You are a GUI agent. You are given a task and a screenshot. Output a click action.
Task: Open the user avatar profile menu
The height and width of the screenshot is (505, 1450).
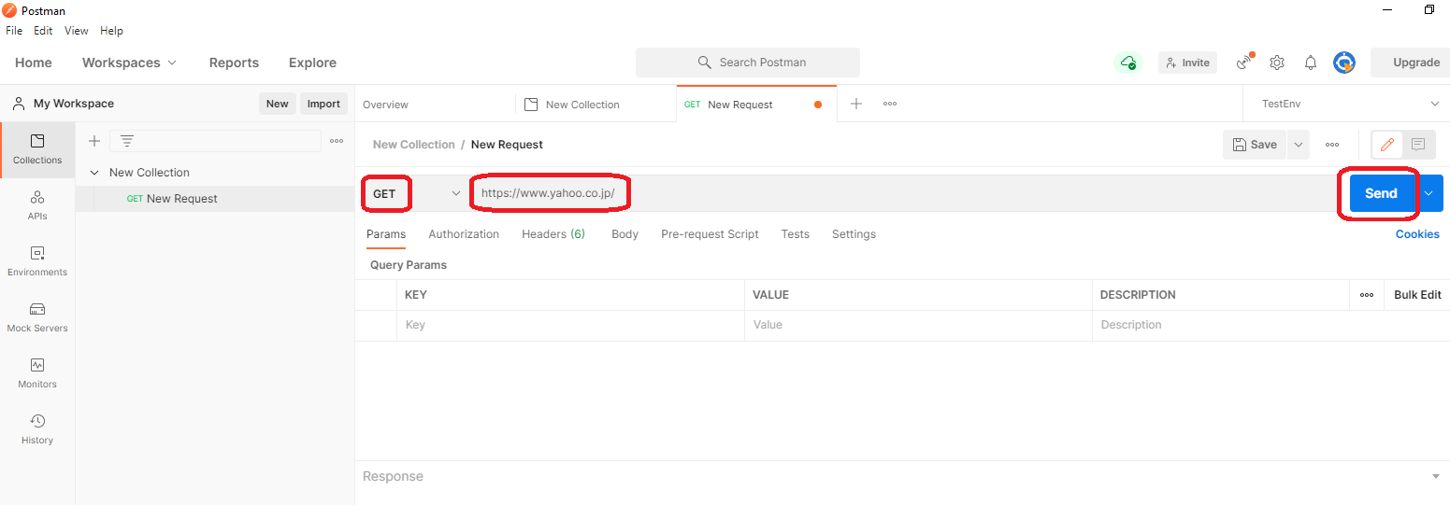coord(1344,63)
